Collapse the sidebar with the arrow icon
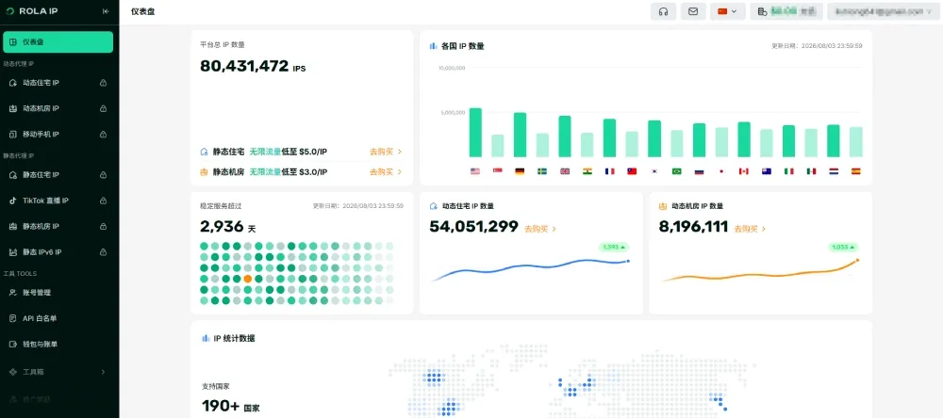 (106, 10)
